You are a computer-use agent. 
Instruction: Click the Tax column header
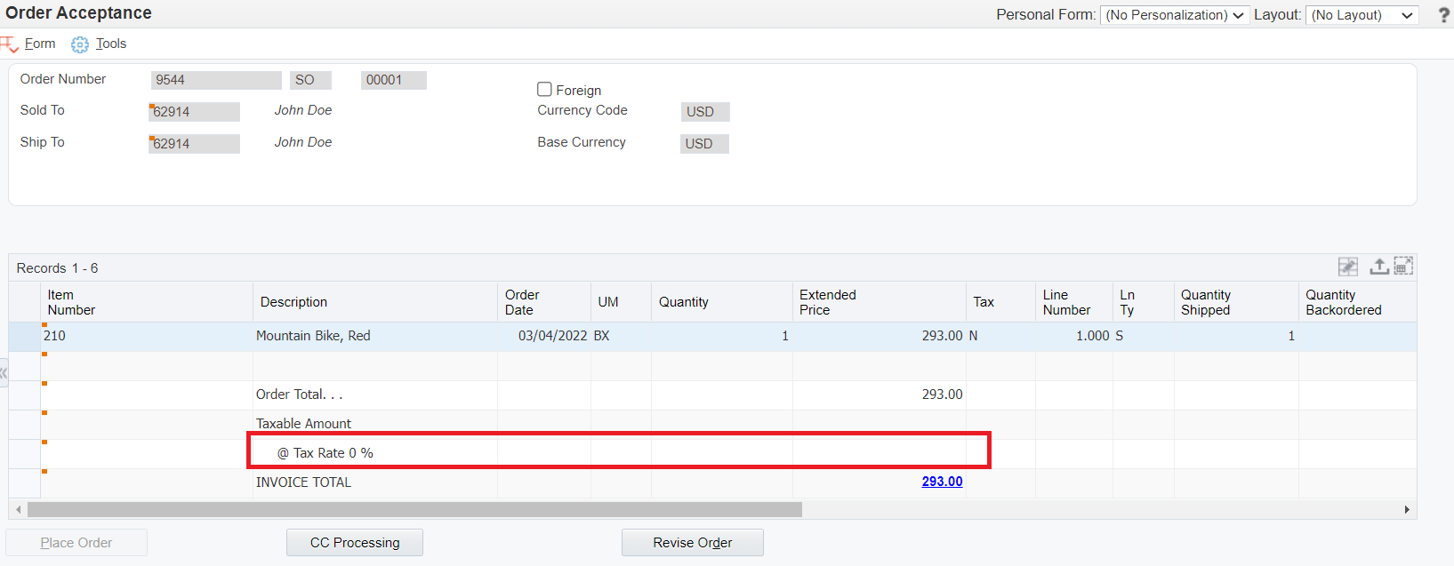[1000, 302]
